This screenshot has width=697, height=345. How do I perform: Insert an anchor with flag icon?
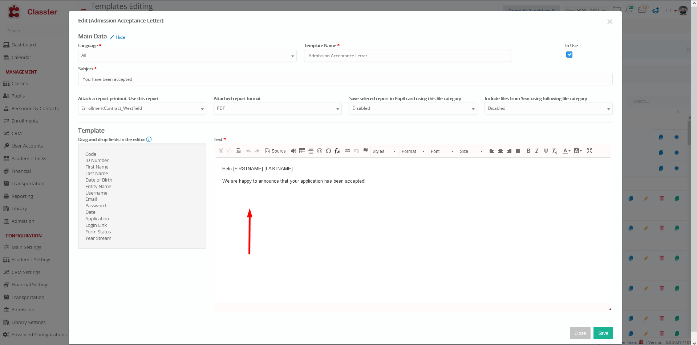click(365, 151)
